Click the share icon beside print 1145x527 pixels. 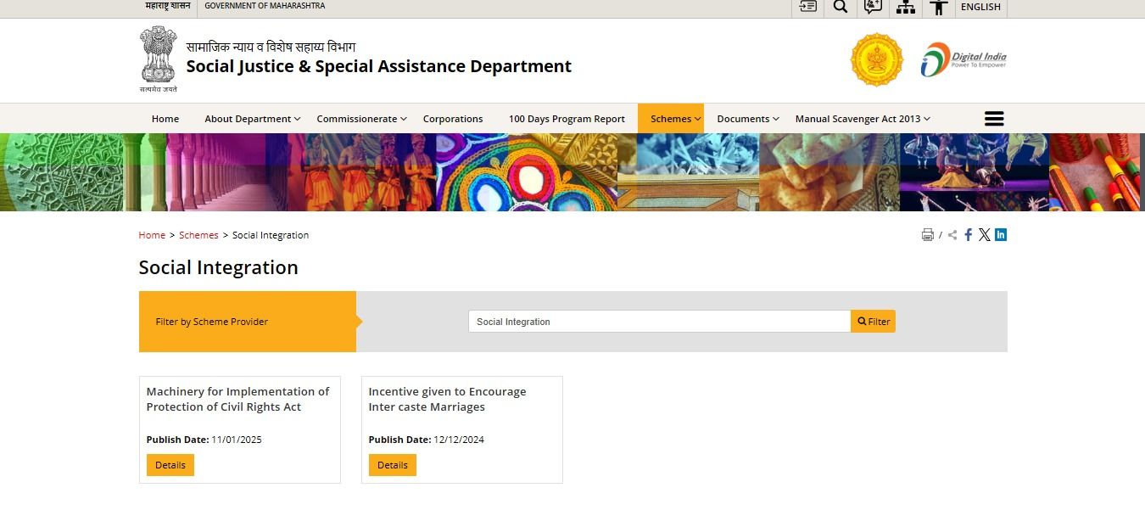point(952,235)
